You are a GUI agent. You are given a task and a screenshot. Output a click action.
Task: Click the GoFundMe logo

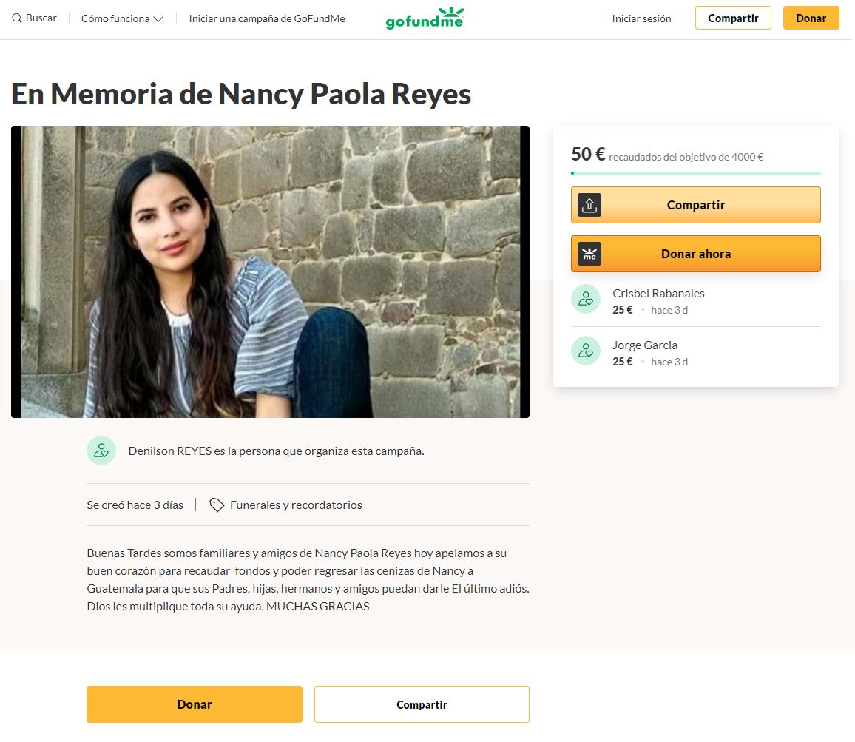point(425,18)
